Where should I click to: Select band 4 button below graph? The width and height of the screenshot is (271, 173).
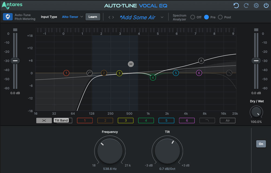point(146,121)
